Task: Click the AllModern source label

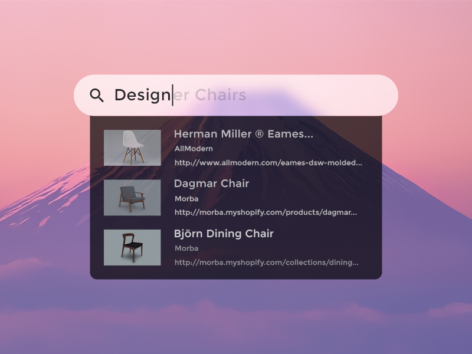Action: coord(194,149)
